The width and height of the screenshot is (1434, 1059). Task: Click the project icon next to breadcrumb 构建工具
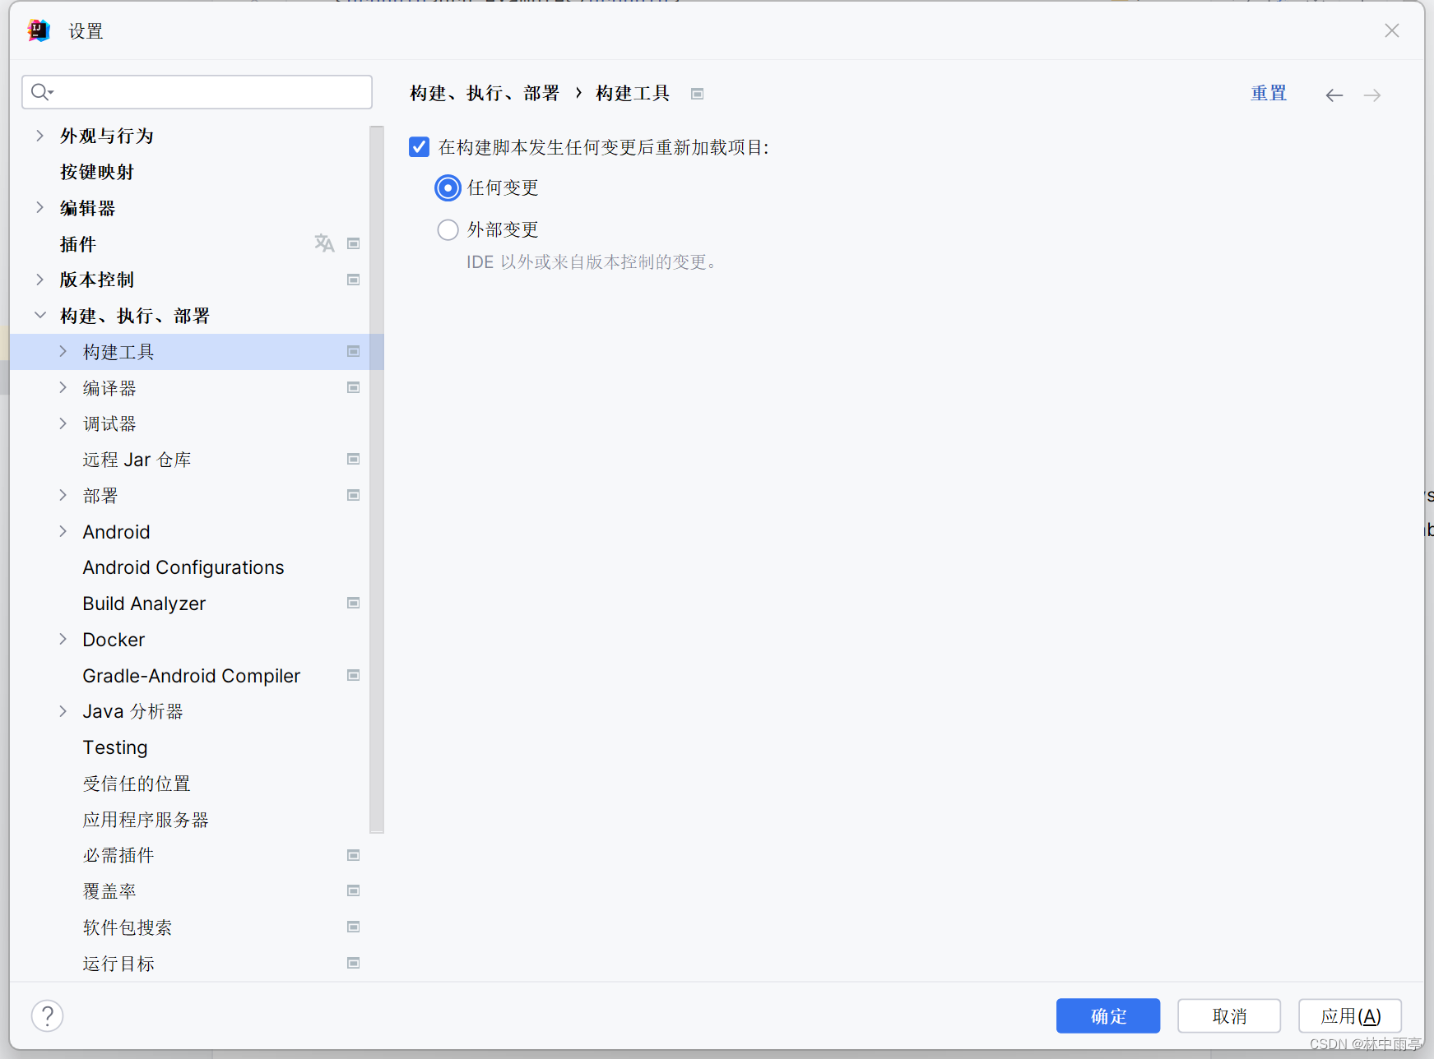coord(697,94)
